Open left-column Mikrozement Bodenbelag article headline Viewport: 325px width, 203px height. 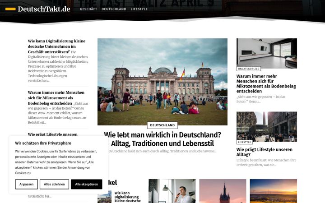point(56,98)
